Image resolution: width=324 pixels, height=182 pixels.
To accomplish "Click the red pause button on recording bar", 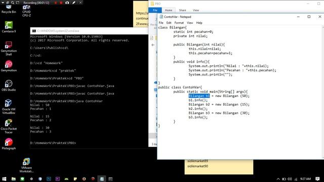I will (56, 3).
